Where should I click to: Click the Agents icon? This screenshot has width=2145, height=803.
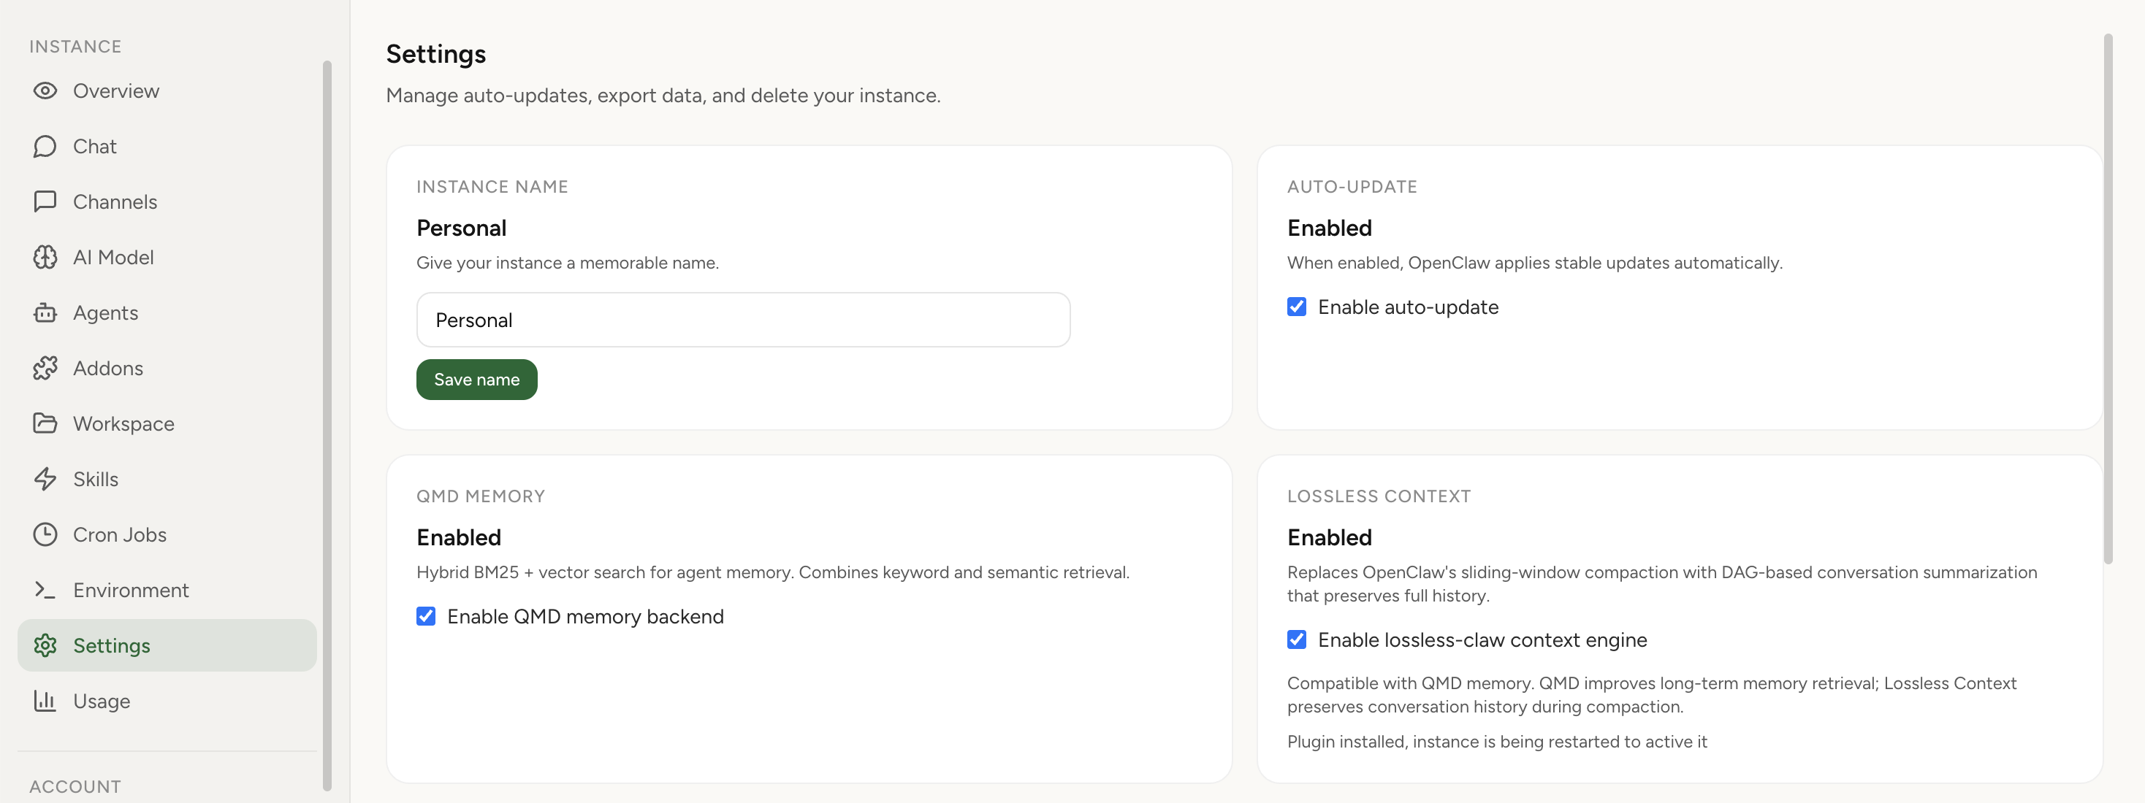coord(46,312)
